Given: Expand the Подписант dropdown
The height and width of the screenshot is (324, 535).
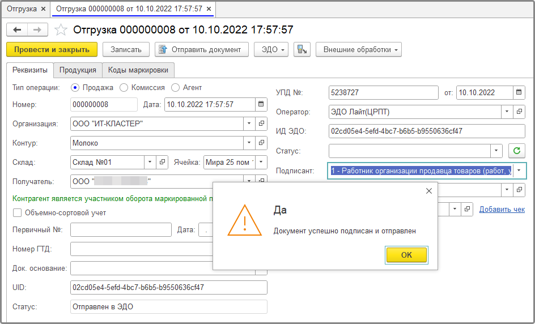Looking at the screenshot, I should click(519, 170).
